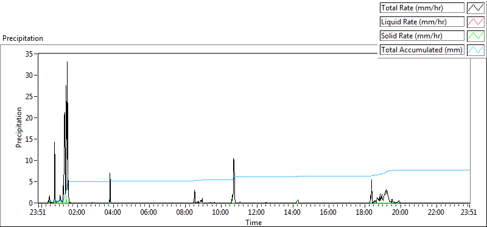Click the 08:00 time axis label

coord(184,213)
